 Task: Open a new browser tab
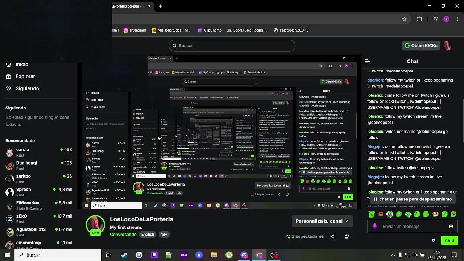(160, 6)
